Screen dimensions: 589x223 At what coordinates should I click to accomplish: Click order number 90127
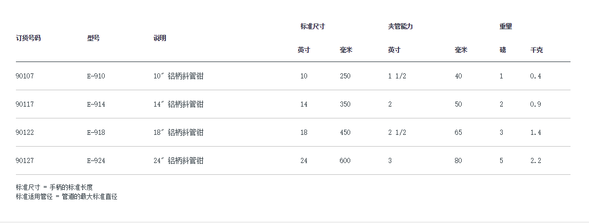pos(25,161)
